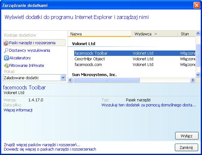Screen dimensions: 202x155
Task: Click the toolbars and extensions gear icon
Action: [6, 43]
